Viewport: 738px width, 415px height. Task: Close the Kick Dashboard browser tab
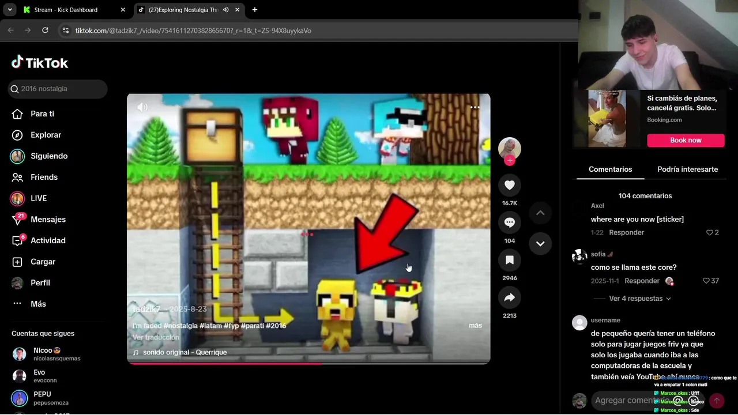point(123,10)
